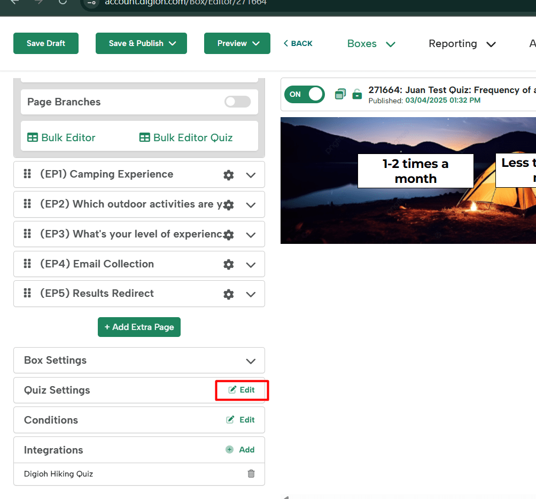Open Bulk Editor Quiz link

(186, 137)
